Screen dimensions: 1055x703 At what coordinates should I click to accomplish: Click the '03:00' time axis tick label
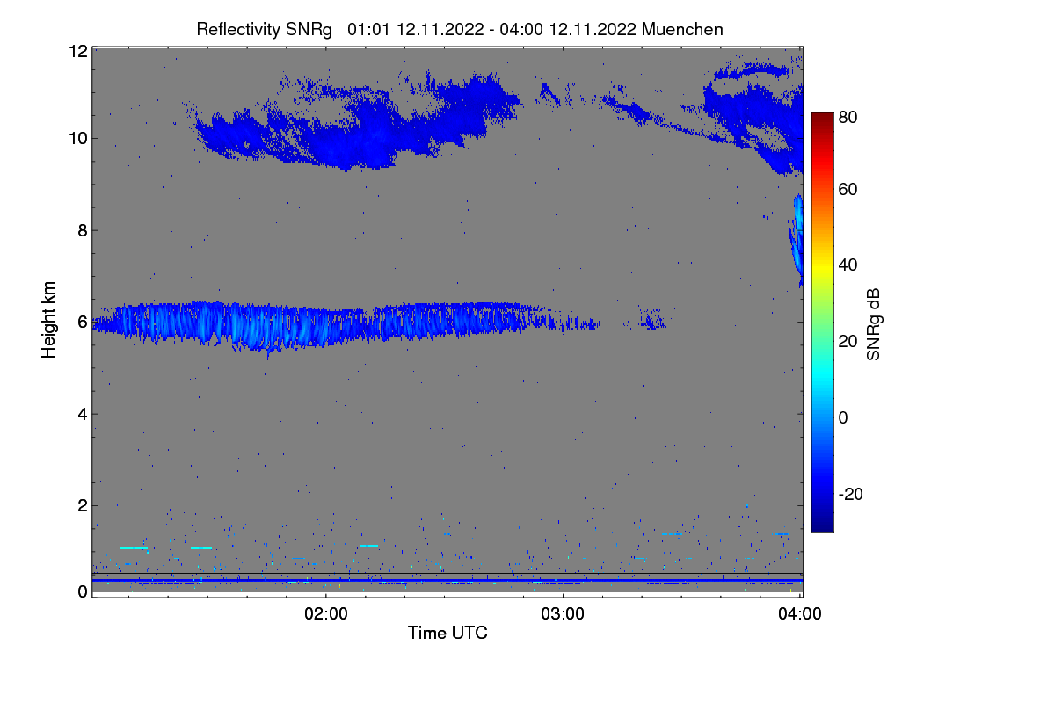coord(563,614)
